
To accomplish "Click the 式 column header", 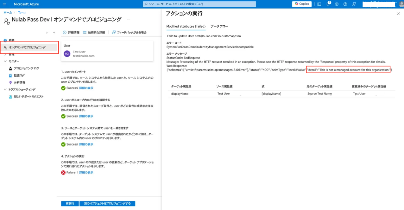I will click(263, 86).
